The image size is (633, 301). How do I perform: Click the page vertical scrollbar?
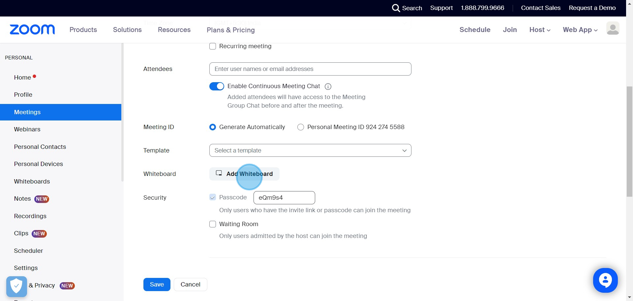pos(629,141)
